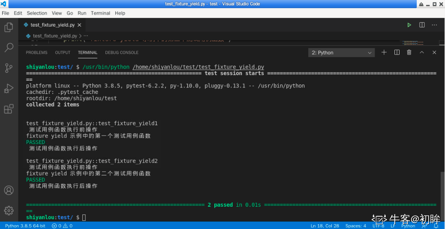Click /usr/bin/python in the terminal command
Screen dimensions: 445x229
(x=106, y=67)
